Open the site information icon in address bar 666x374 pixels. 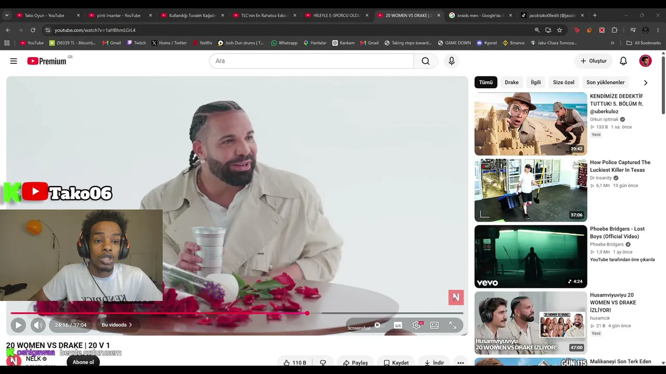click(x=47, y=30)
